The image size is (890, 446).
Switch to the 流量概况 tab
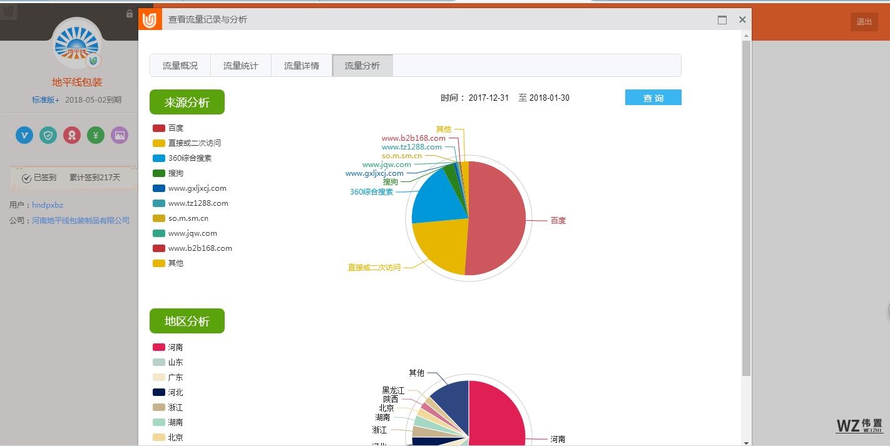180,66
